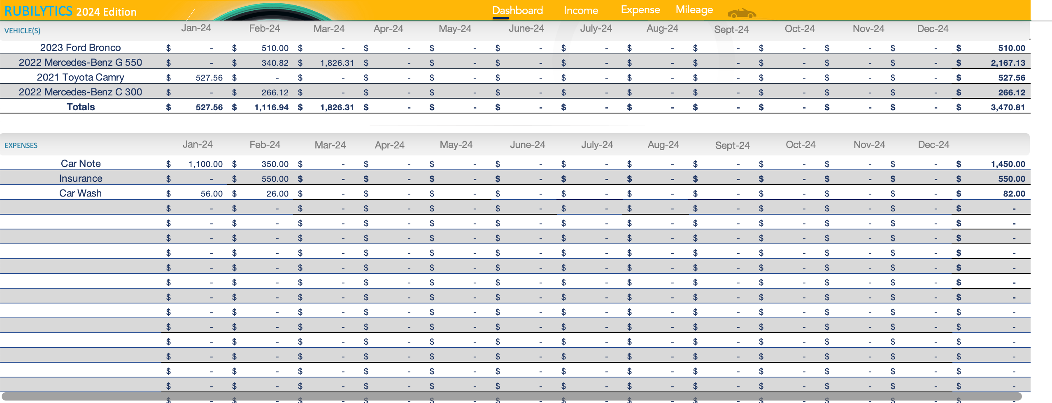The image size is (1052, 403).
Task: Select the Jan-24 column header
Action: (197, 28)
